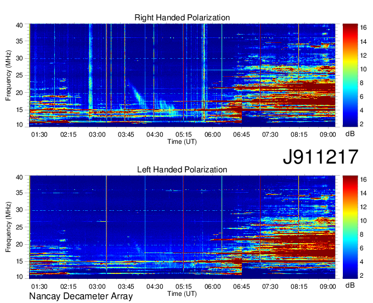Click the bottom plot's 01:30 time tick
Image resolution: width=373 pixels, height=303 pixels.
39,287
